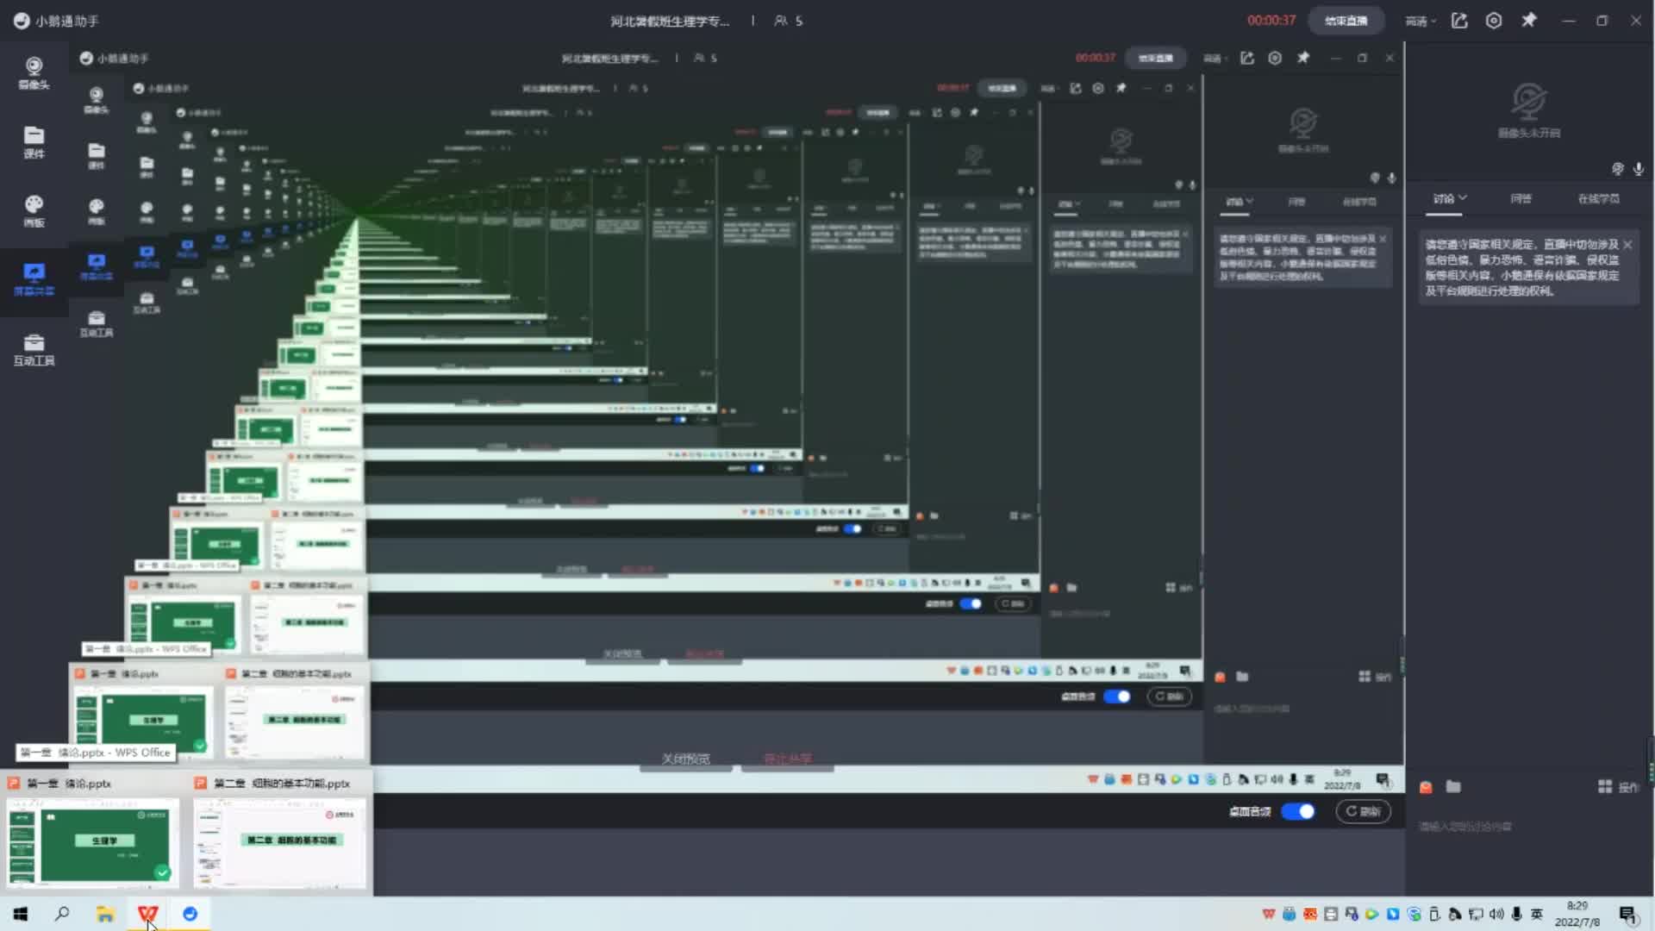The width and height of the screenshot is (1655, 931).
Task: Open Windows taskbar search
Action: click(62, 914)
